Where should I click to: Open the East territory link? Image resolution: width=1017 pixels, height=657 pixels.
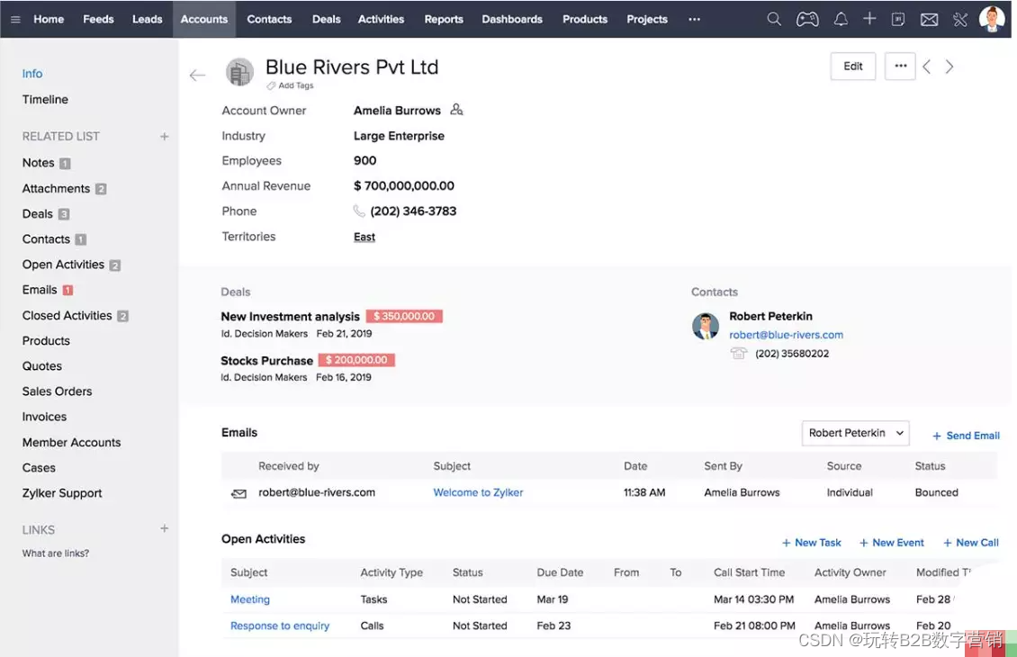(x=364, y=237)
